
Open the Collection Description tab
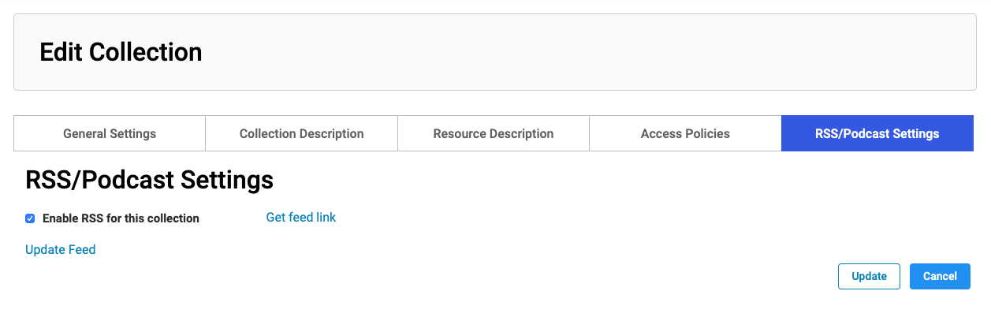[x=302, y=133]
